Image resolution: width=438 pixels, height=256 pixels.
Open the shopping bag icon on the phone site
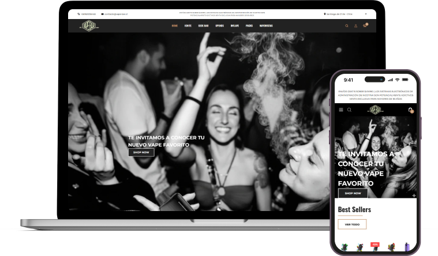pos(411,110)
